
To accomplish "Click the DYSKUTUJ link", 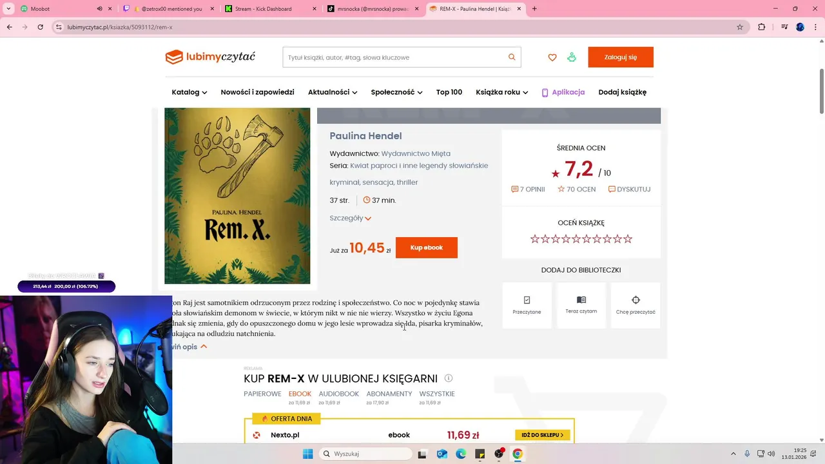I will click(629, 189).
